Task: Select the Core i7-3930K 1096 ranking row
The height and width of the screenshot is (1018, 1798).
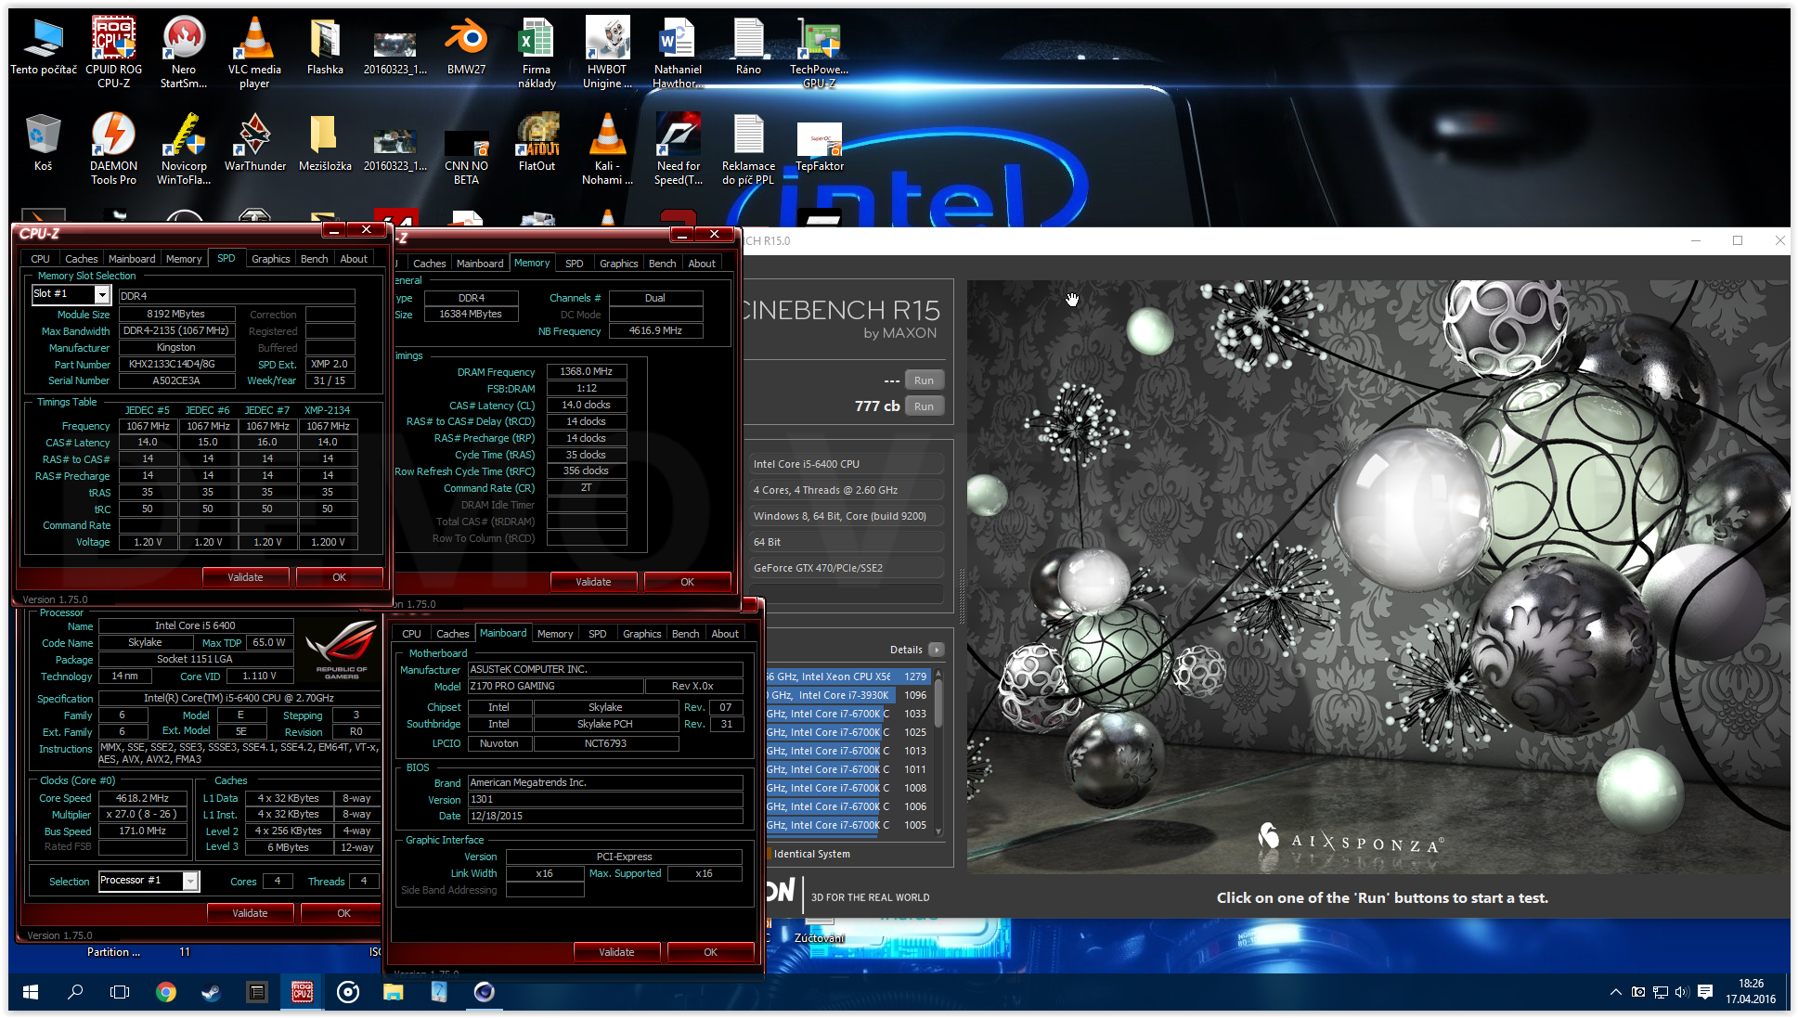Action: (848, 695)
